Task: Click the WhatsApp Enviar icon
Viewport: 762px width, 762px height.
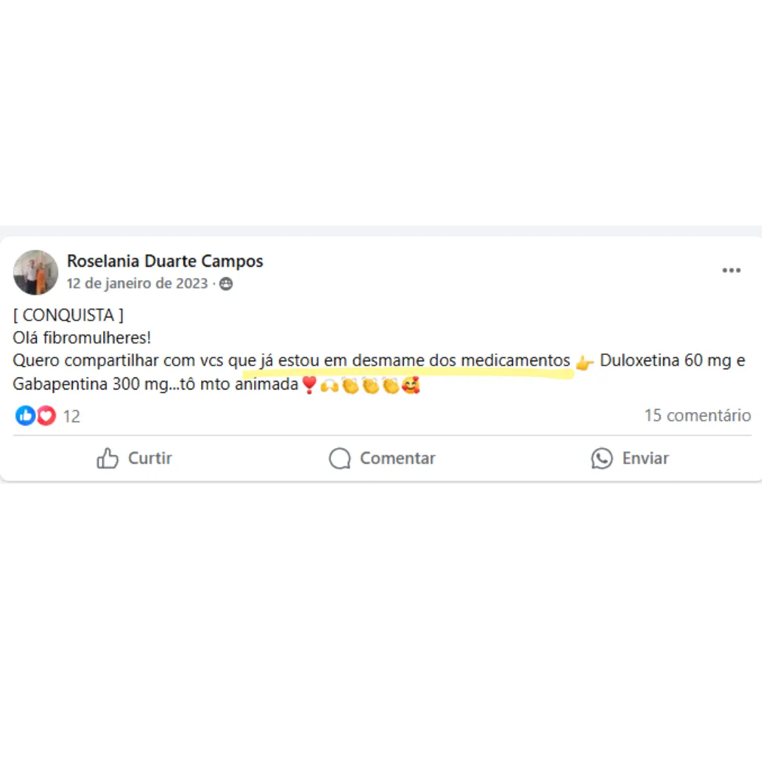Action: [602, 459]
